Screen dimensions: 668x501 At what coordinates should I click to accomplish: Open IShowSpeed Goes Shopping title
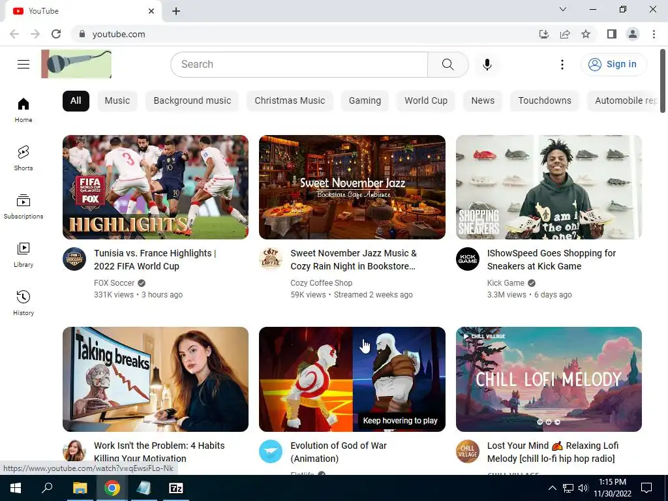point(551,260)
